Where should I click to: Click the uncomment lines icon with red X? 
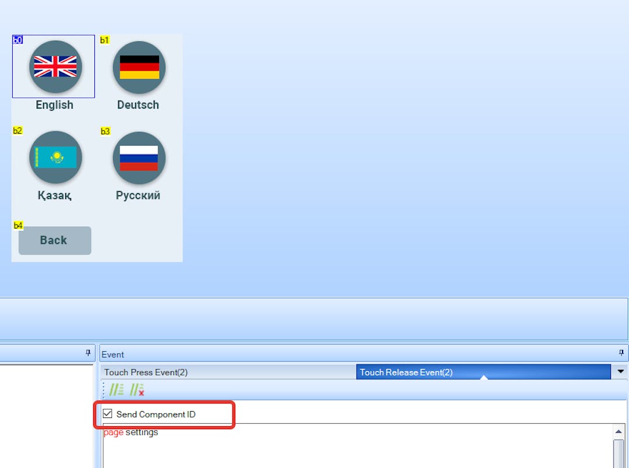pos(137,390)
